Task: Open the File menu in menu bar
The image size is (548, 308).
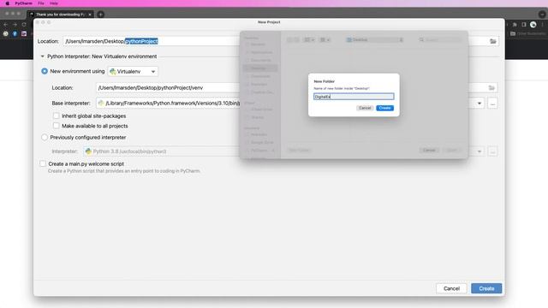Action: click(x=41, y=3)
